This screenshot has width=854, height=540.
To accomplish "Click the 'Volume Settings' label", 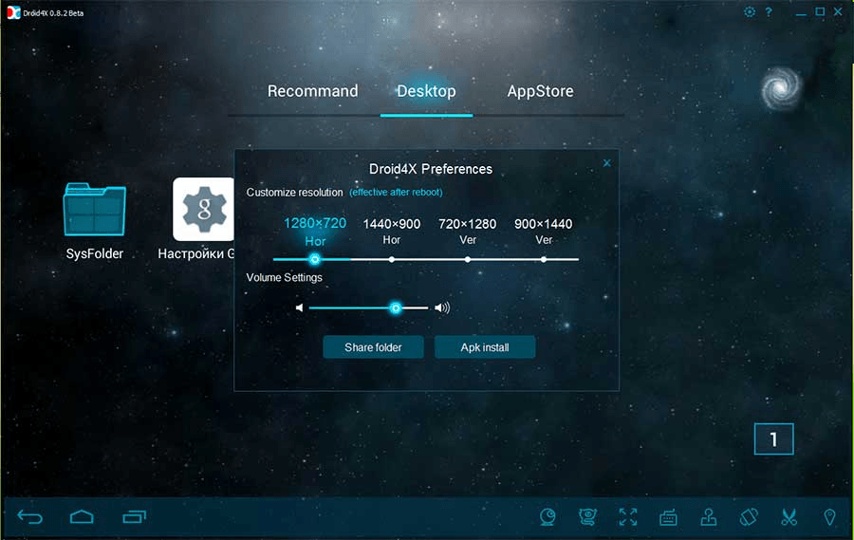I will [x=285, y=277].
